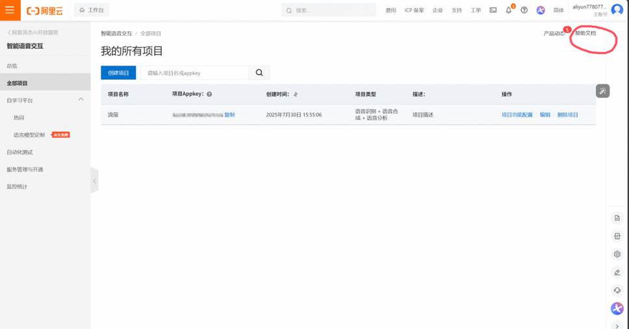Expand the right toolbar bottom chevron

pos(617,326)
